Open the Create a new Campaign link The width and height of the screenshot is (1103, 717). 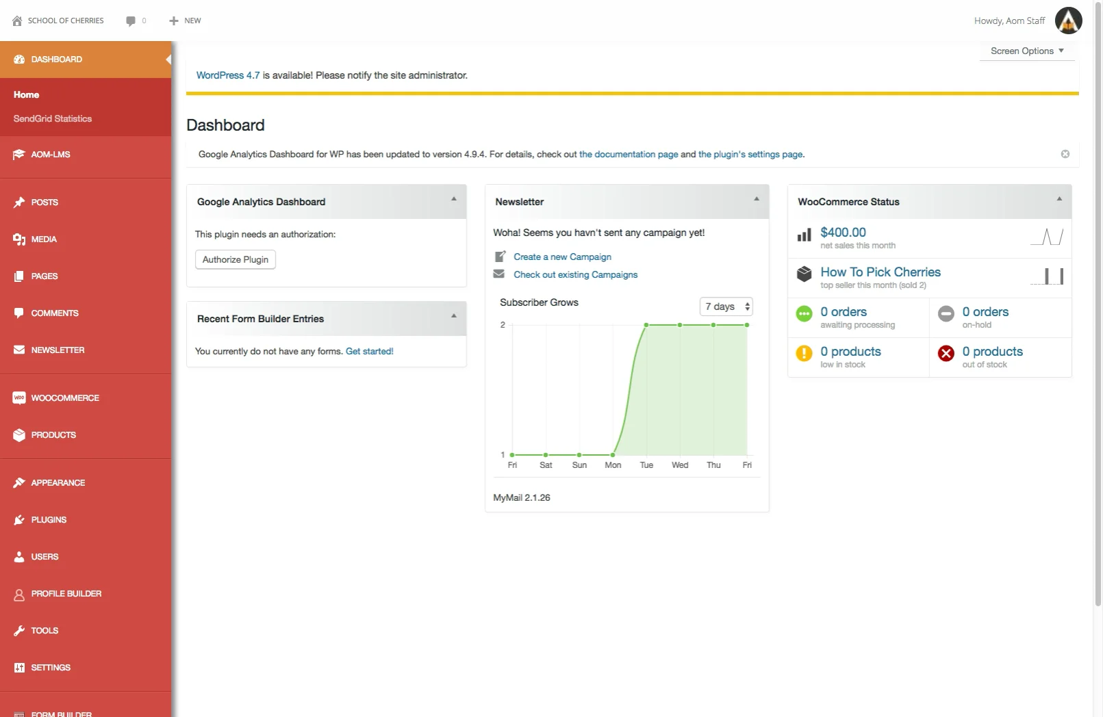[x=562, y=257]
